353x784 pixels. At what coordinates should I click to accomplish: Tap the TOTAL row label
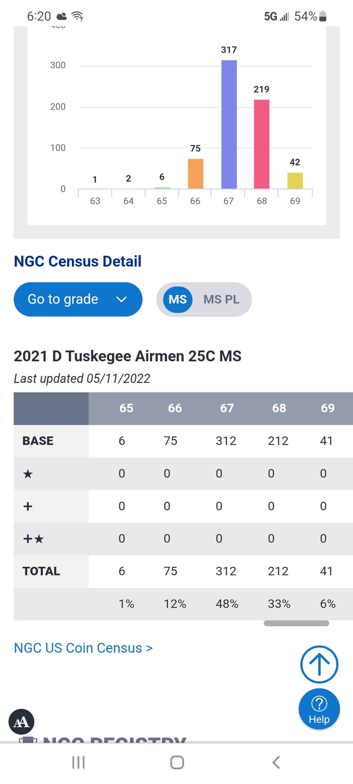(41, 571)
